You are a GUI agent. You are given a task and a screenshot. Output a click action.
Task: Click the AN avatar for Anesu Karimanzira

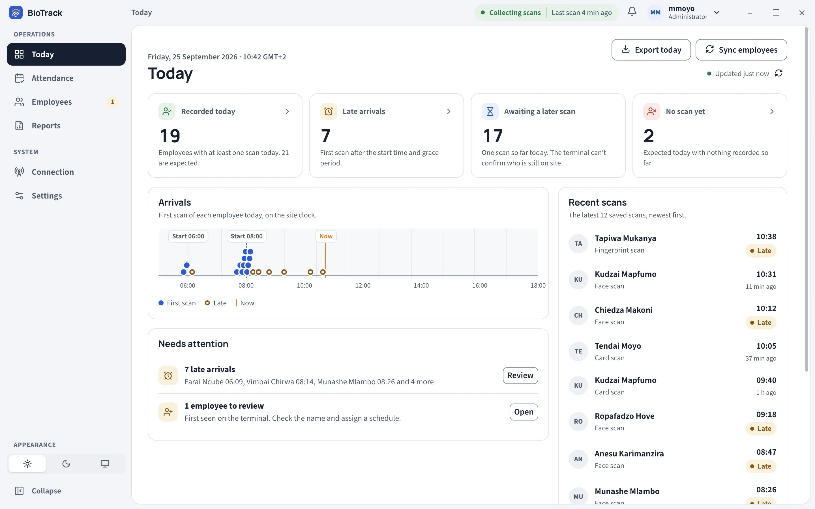point(578,459)
